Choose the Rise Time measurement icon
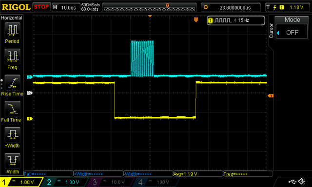Image resolution: width=312 pixels, height=187 pixels. tap(12, 83)
